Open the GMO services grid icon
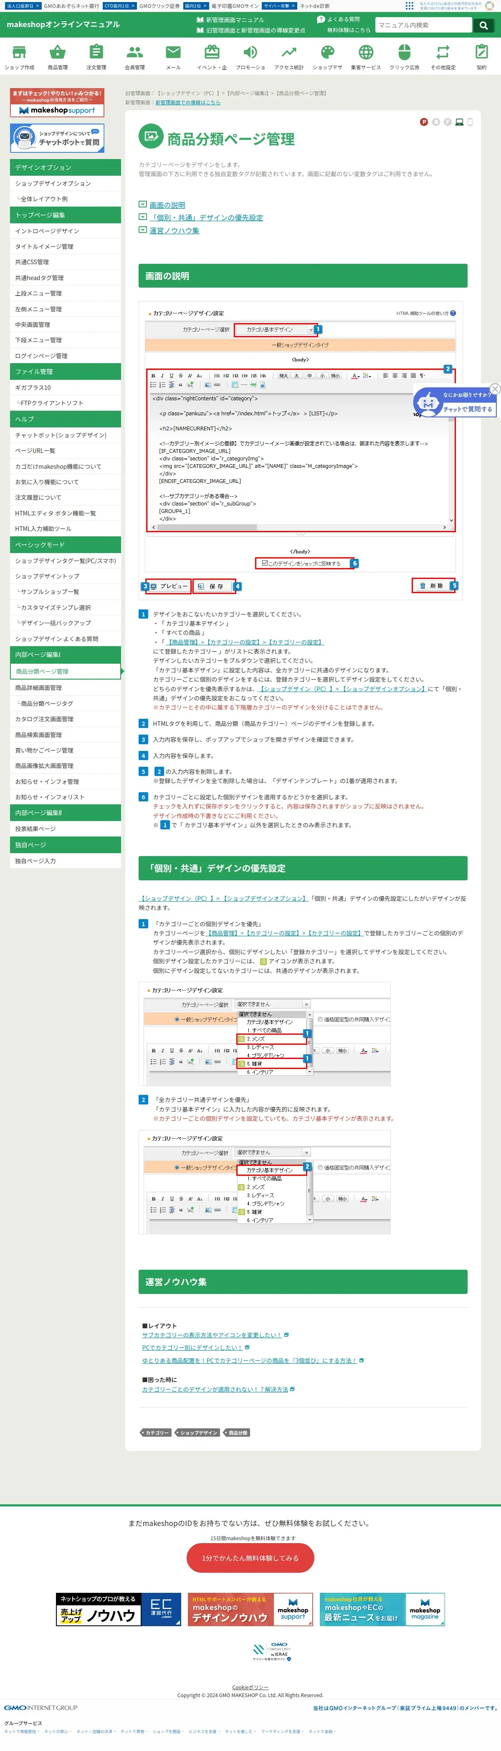The image size is (501, 1751). coord(409,5)
